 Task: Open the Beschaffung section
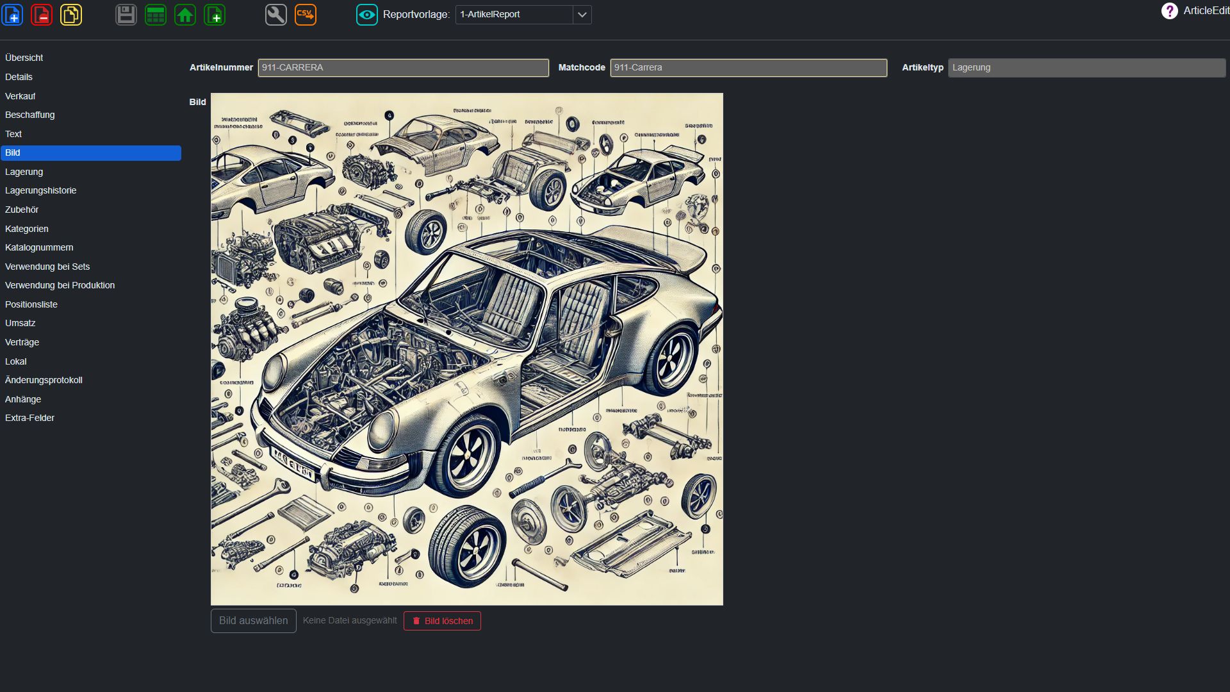(91, 115)
